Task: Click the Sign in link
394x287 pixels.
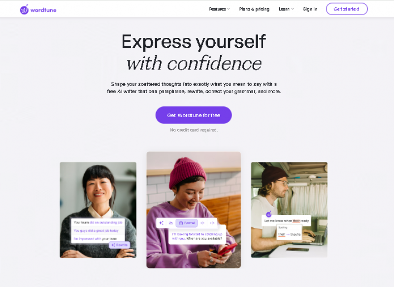Action: tap(310, 9)
